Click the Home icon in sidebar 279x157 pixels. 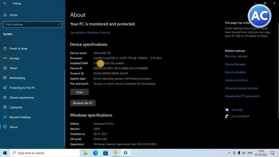[5, 15]
